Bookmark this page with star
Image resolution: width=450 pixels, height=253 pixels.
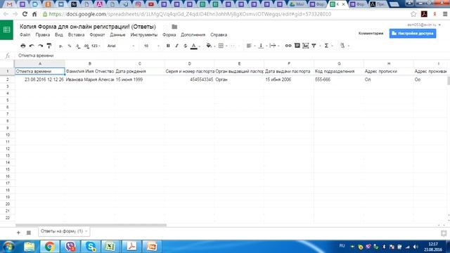pyautogui.click(x=413, y=14)
